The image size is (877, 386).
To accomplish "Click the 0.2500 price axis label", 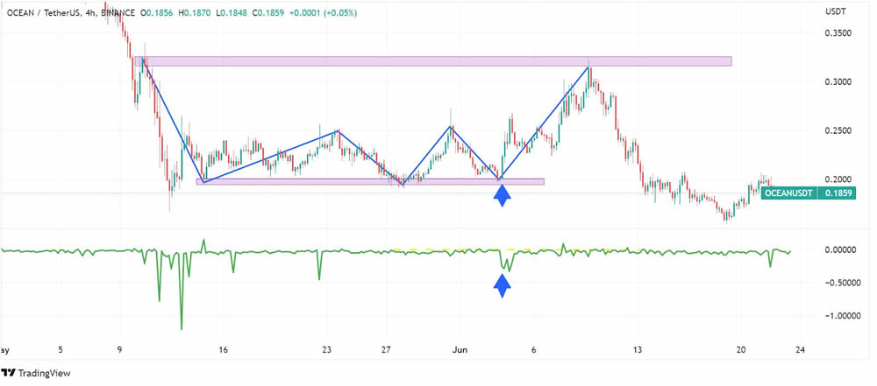I will pos(839,130).
